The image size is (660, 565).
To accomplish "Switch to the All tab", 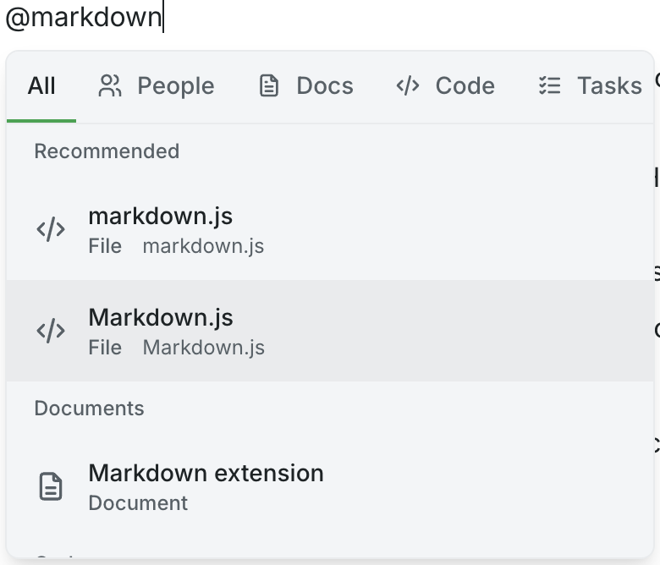I will click(x=41, y=85).
